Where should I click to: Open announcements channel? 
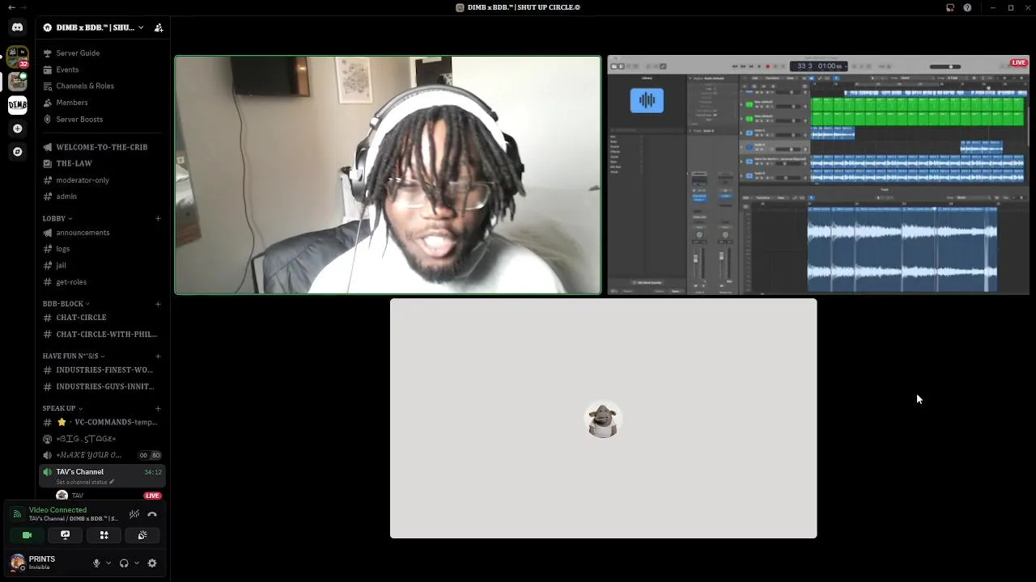pyautogui.click(x=102, y=233)
